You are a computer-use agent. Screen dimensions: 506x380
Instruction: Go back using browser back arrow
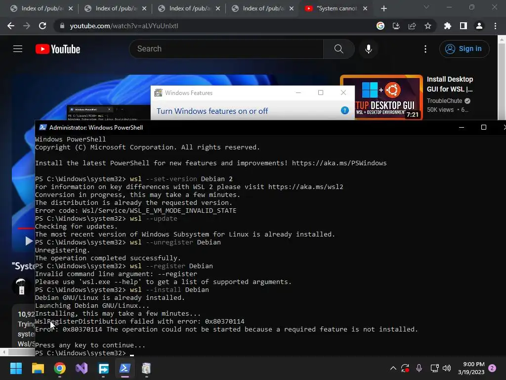click(11, 26)
